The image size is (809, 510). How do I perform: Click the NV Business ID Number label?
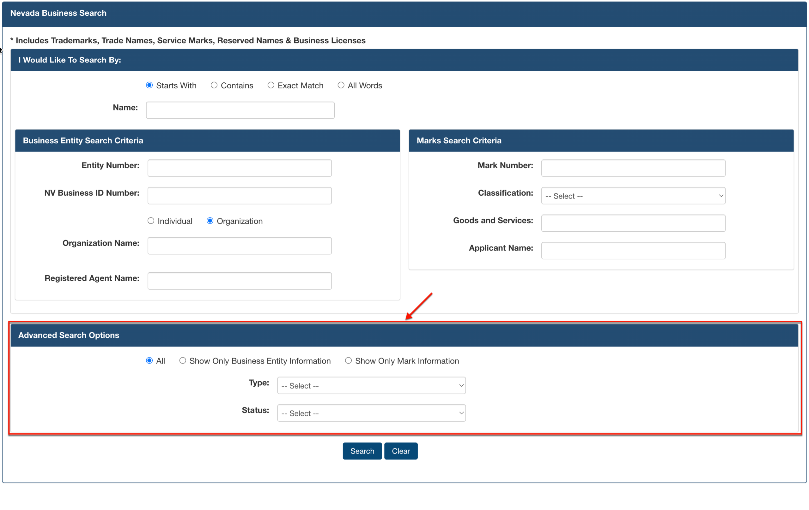pos(92,193)
